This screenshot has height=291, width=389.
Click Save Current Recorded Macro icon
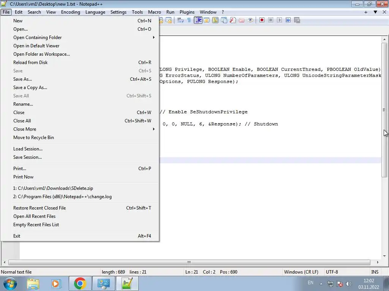[297, 20]
